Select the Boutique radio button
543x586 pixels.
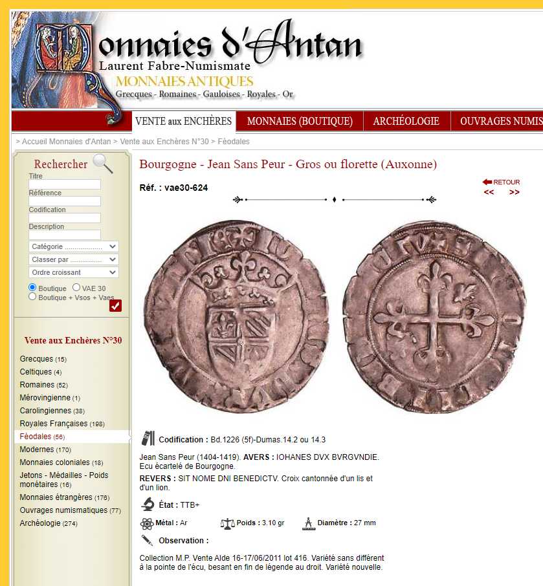(x=32, y=287)
